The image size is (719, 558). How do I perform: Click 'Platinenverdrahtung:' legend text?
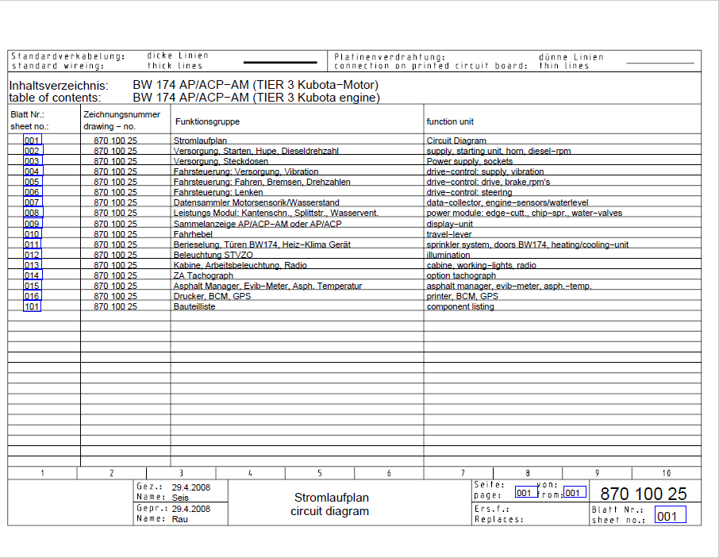390,57
